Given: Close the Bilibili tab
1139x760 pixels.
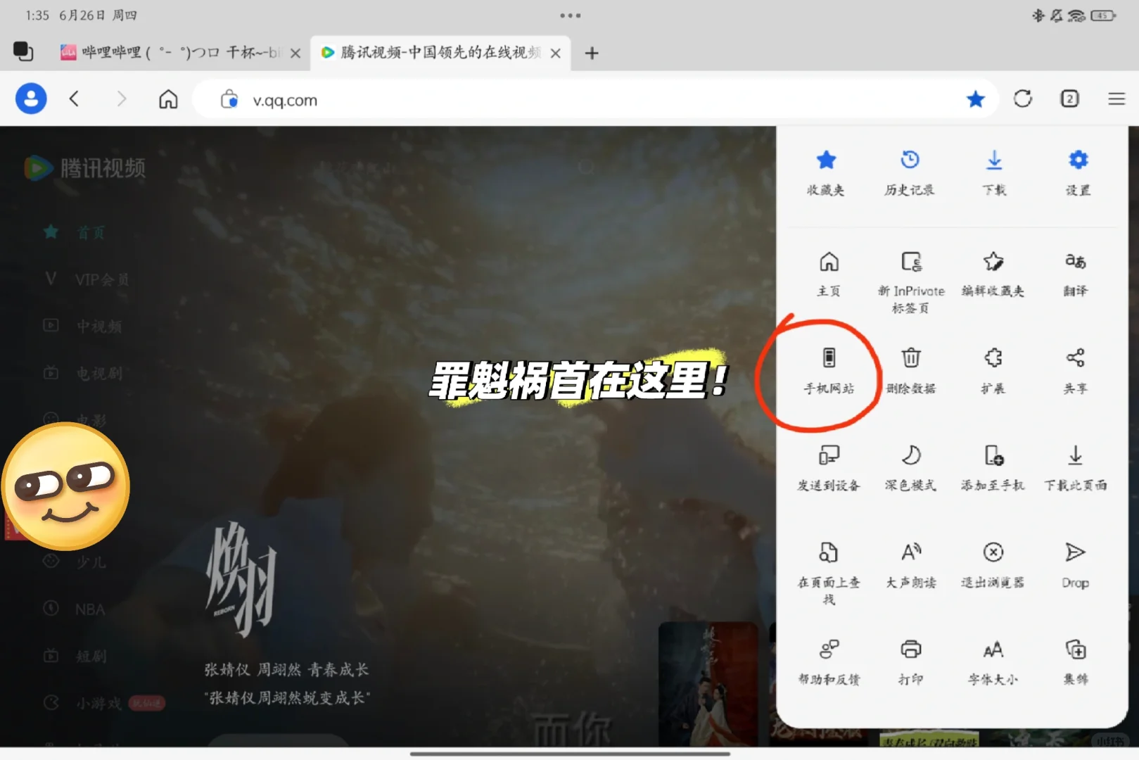Looking at the screenshot, I should [295, 53].
